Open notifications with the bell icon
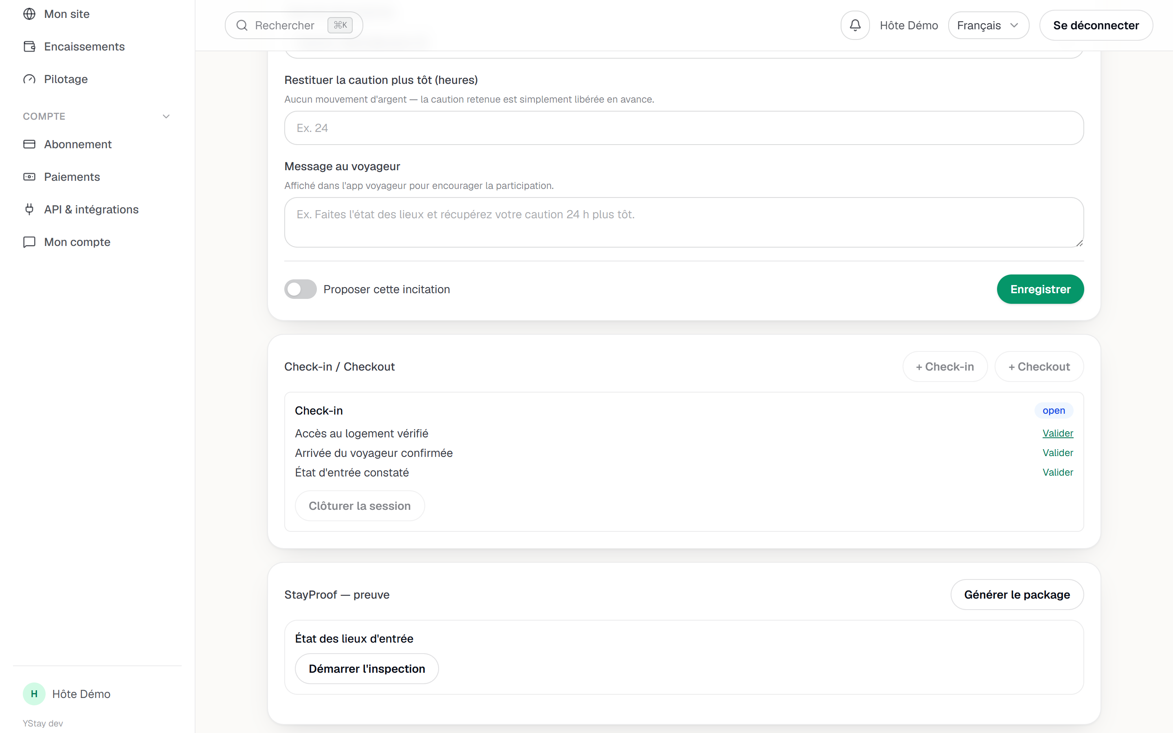This screenshot has width=1173, height=733. pyautogui.click(x=855, y=25)
